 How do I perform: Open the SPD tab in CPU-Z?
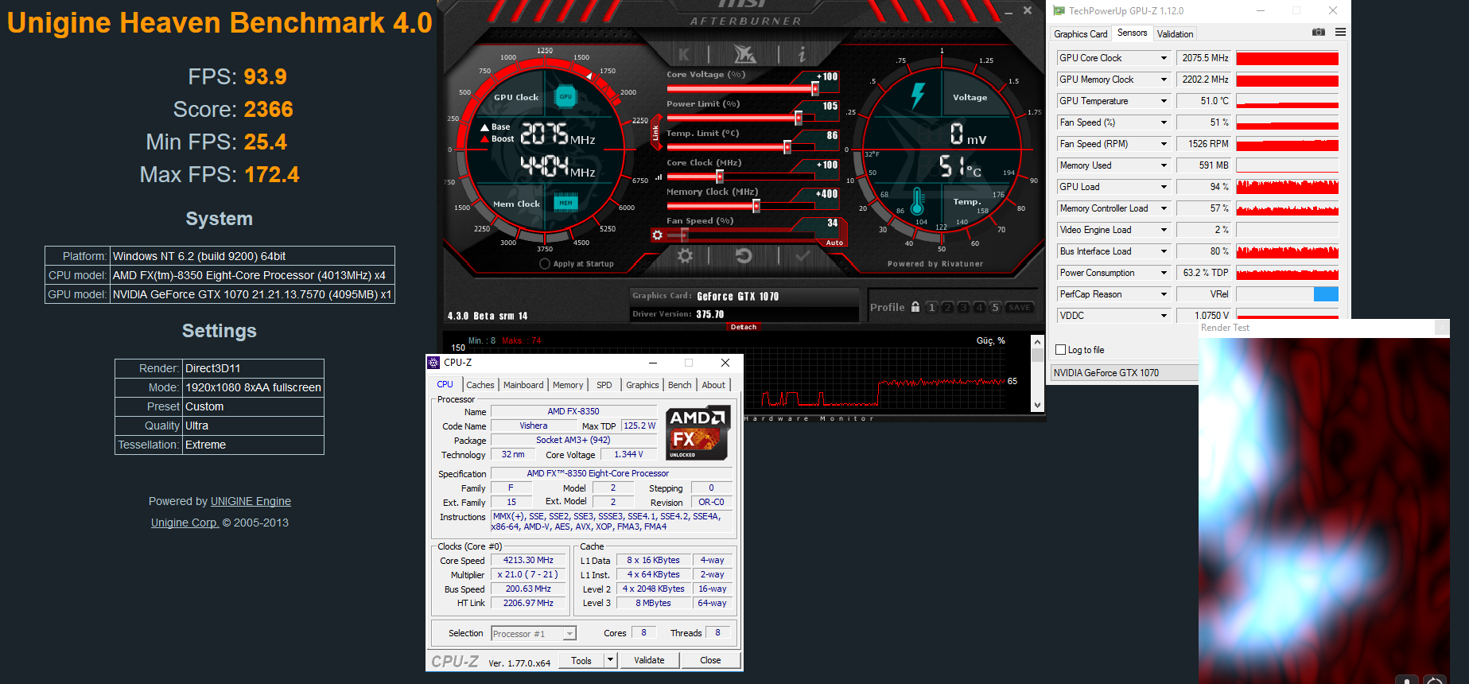point(604,385)
